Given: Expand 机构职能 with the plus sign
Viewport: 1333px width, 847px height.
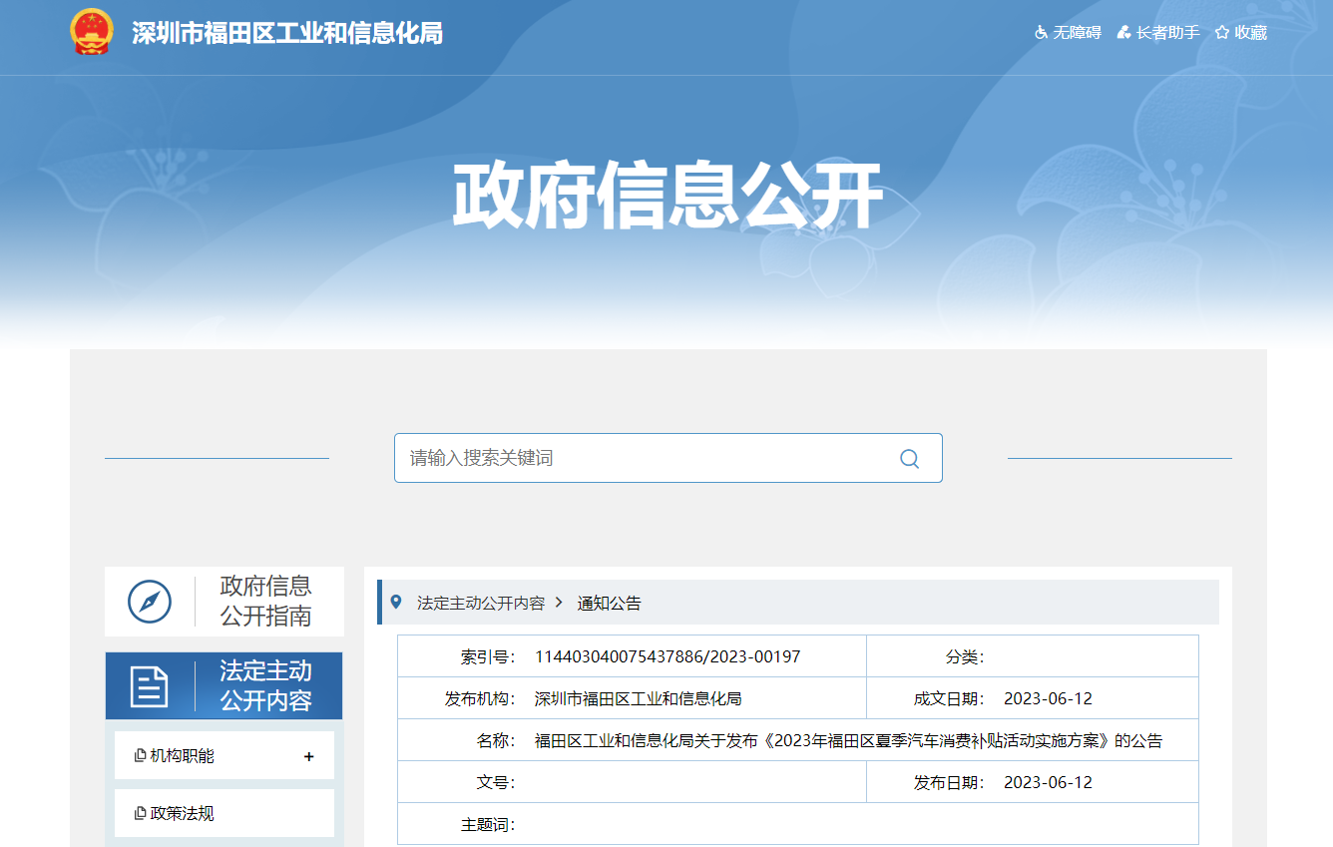Looking at the screenshot, I should click(309, 756).
